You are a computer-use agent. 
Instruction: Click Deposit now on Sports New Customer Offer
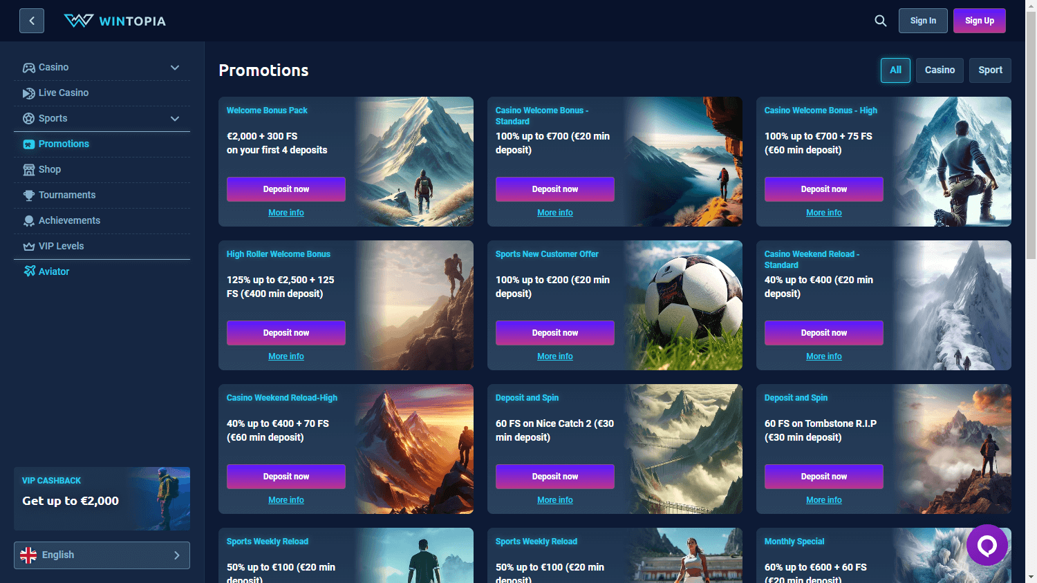(x=555, y=333)
